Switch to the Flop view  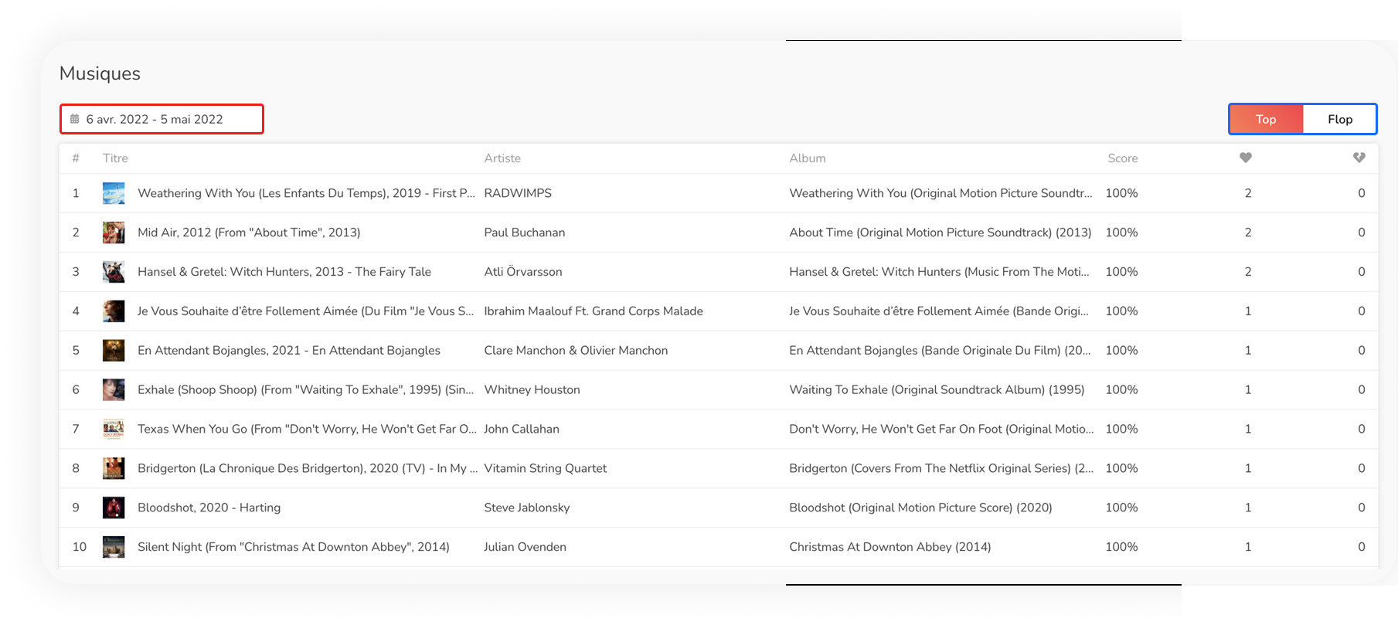tap(1339, 119)
